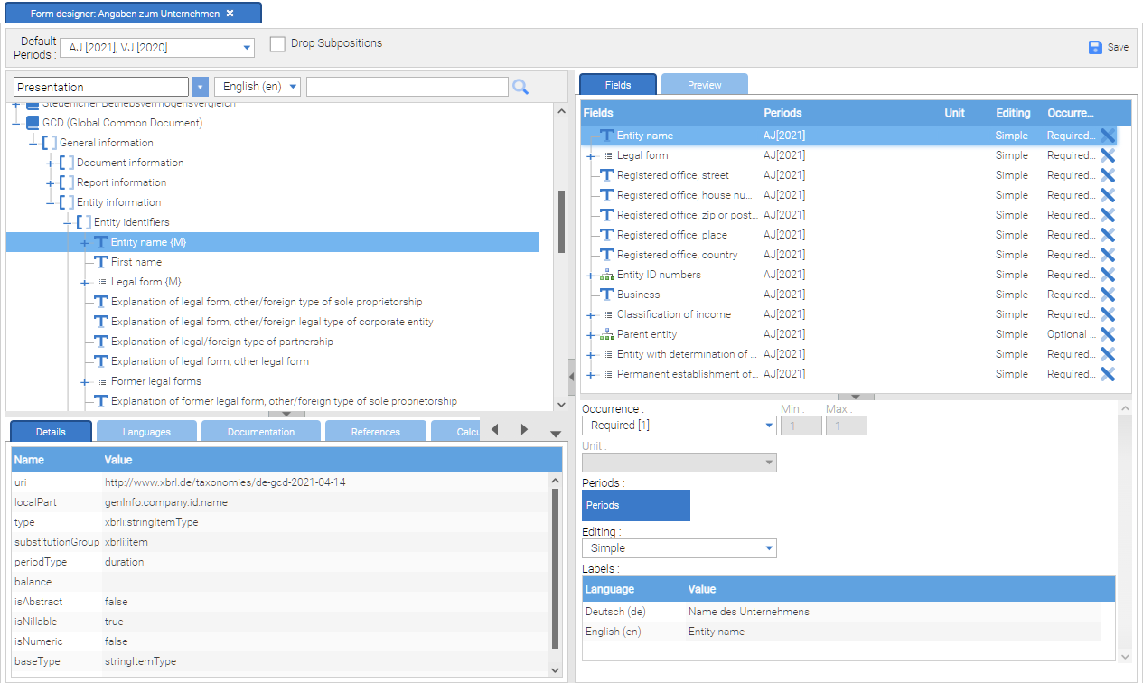1143x683 pixels.
Task: Select First name in the taxonomy tree
Action: [x=136, y=262]
